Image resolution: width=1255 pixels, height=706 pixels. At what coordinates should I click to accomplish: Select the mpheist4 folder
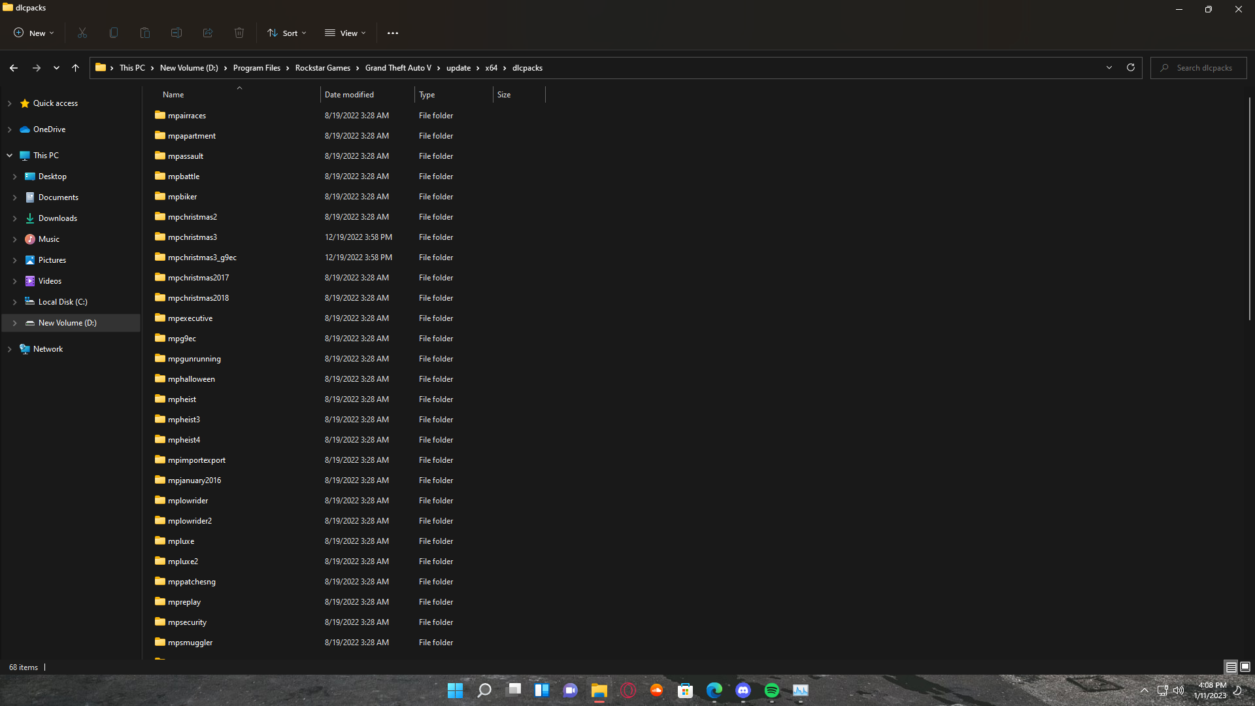tap(184, 440)
